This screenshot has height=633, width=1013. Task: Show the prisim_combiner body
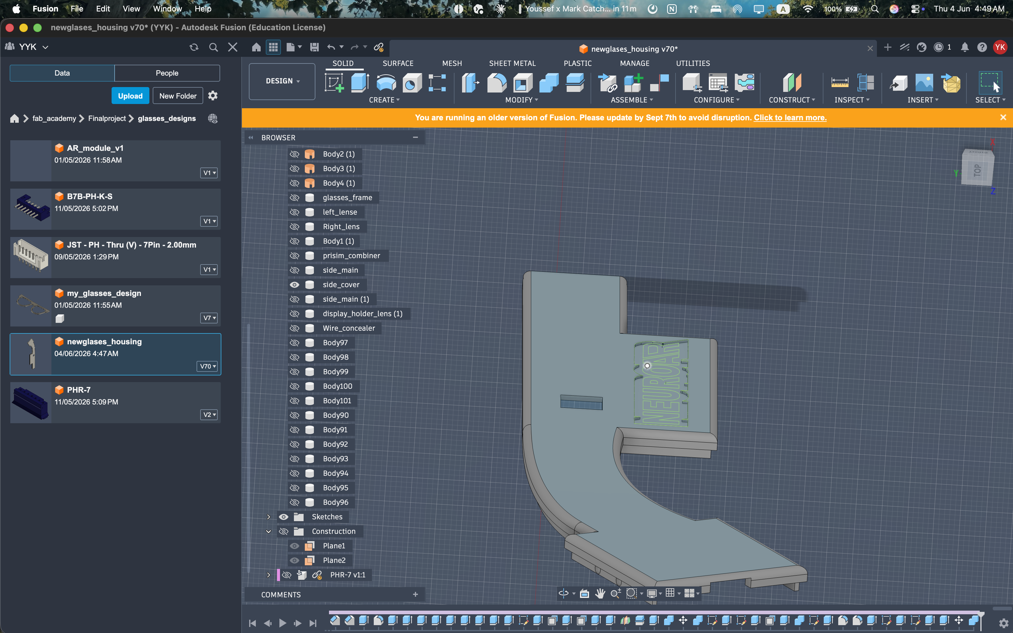[295, 256]
